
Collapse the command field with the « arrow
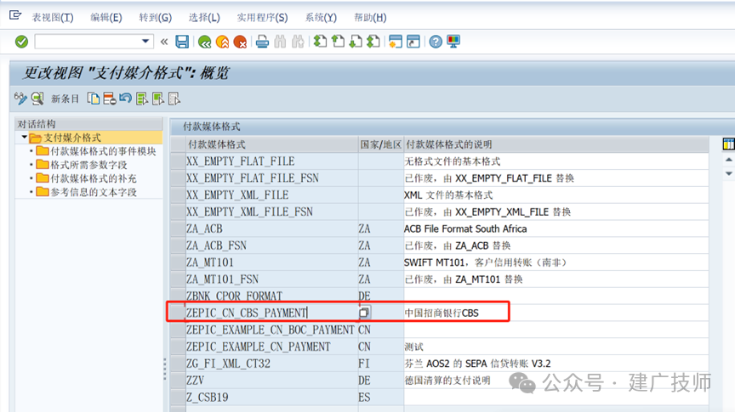[164, 42]
